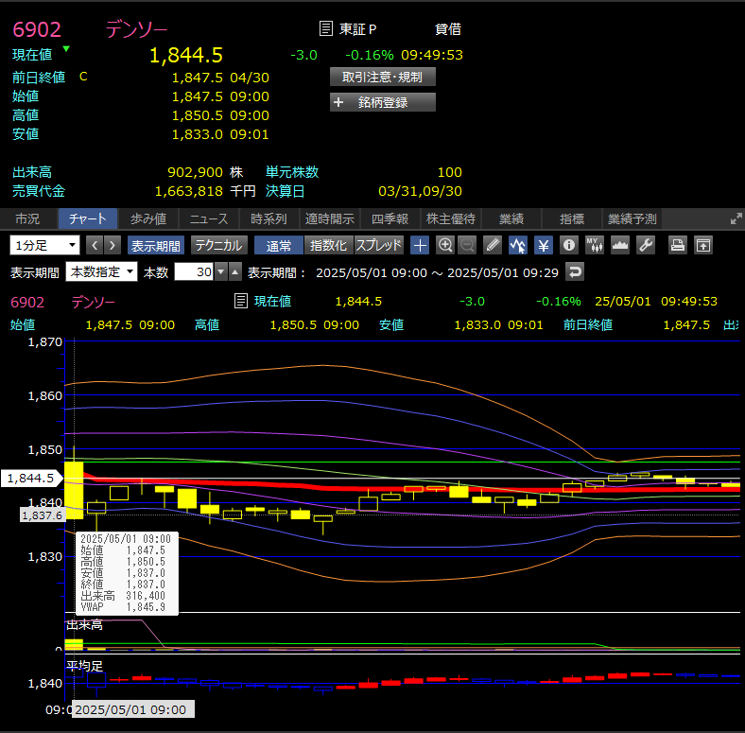Open the ニュース tab
Screen dimensions: 745x733
pyautogui.click(x=209, y=218)
